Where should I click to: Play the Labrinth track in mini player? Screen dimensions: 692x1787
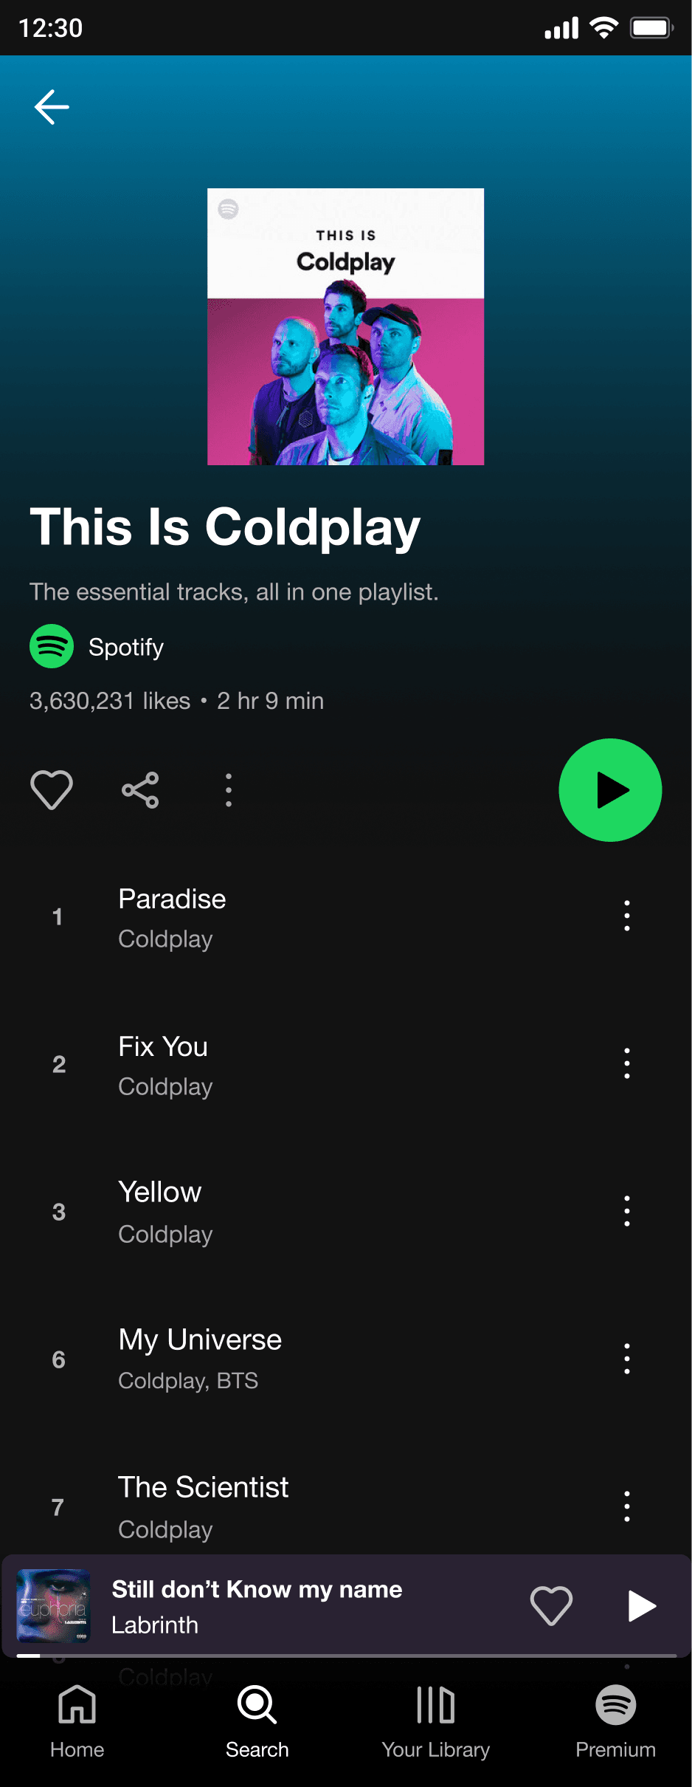point(642,1605)
